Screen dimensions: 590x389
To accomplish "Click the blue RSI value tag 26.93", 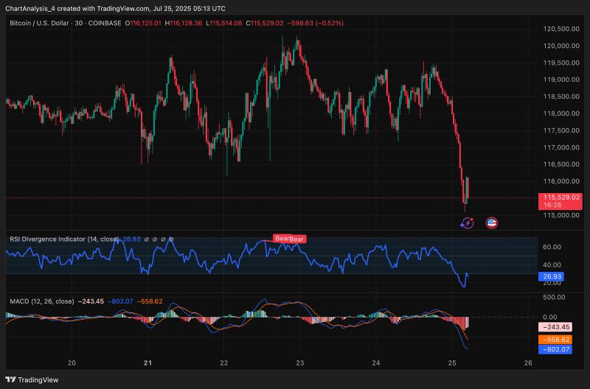I will [553, 277].
